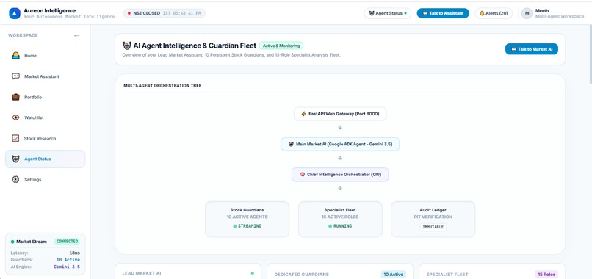The width and height of the screenshot is (592, 279).
Task: Open the Alerts (20) button
Action: (494, 13)
